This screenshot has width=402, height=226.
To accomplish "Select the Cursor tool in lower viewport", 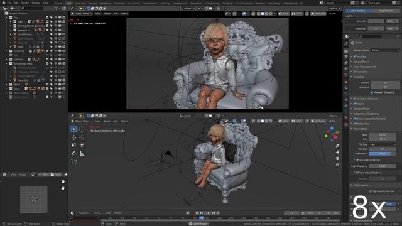I will click(x=82, y=129).
